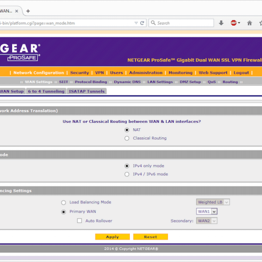Select Classical Routing radio button
Viewport: 262px width, 262px height.
[x=127, y=138]
